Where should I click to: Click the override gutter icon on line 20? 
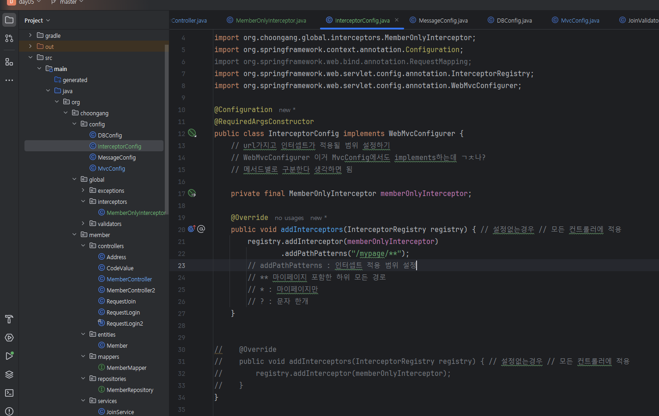point(192,229)
